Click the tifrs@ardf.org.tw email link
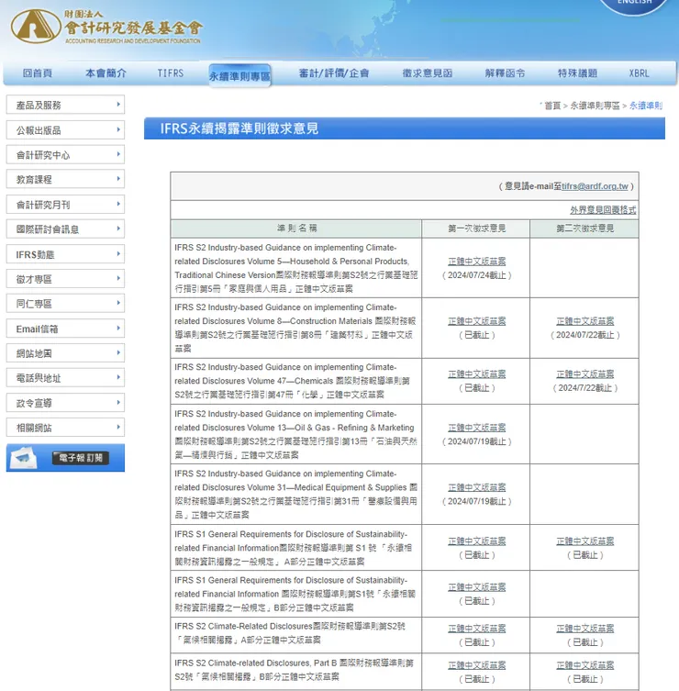The width and height of the screenshot is (679, 691). point(595,186)
